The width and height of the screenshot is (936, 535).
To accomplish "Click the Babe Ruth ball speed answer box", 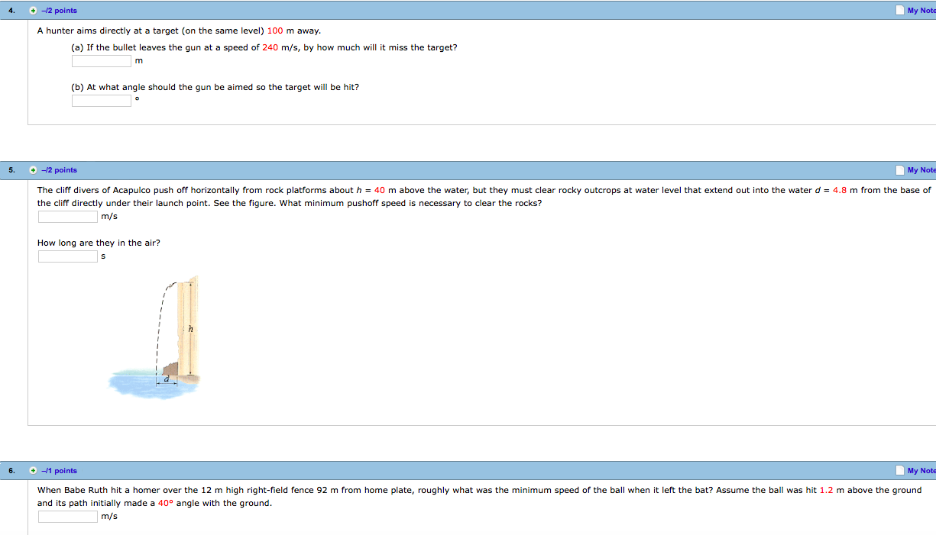I will pos(68,517).
